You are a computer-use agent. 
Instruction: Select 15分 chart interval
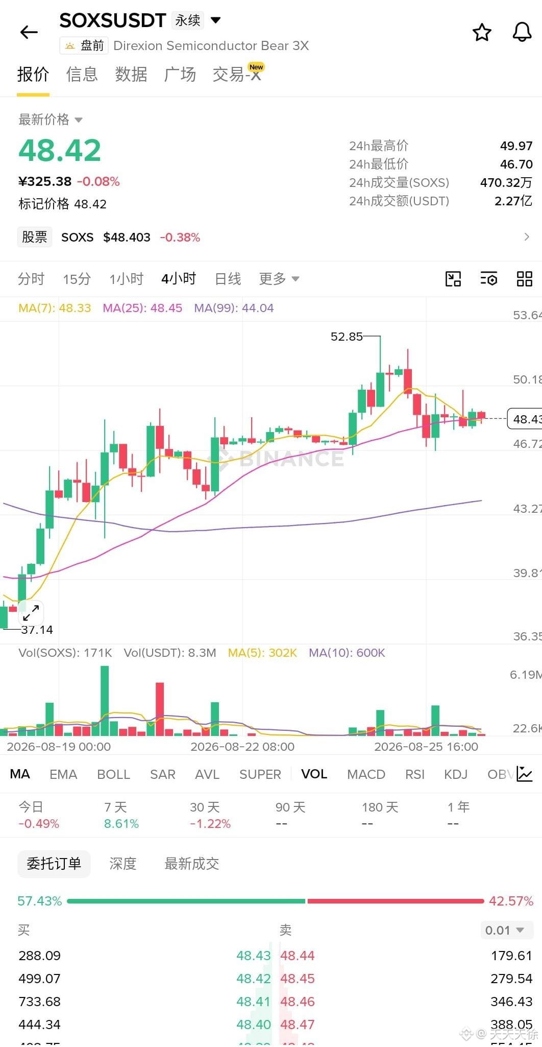click(77, 279)
